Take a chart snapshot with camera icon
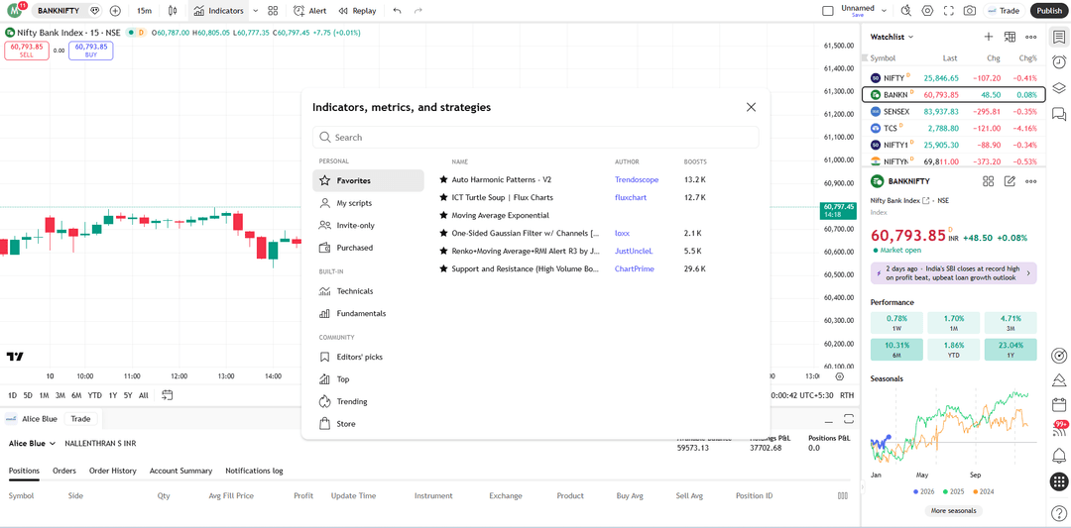 tap(969, 11)
